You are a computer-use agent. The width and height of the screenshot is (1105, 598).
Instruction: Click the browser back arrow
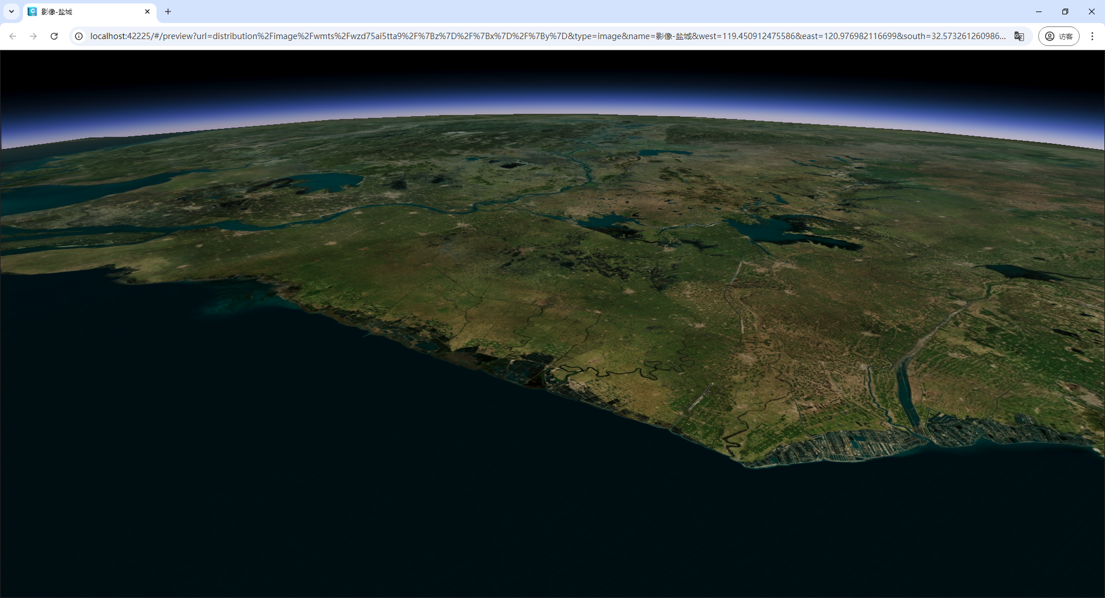13,36
